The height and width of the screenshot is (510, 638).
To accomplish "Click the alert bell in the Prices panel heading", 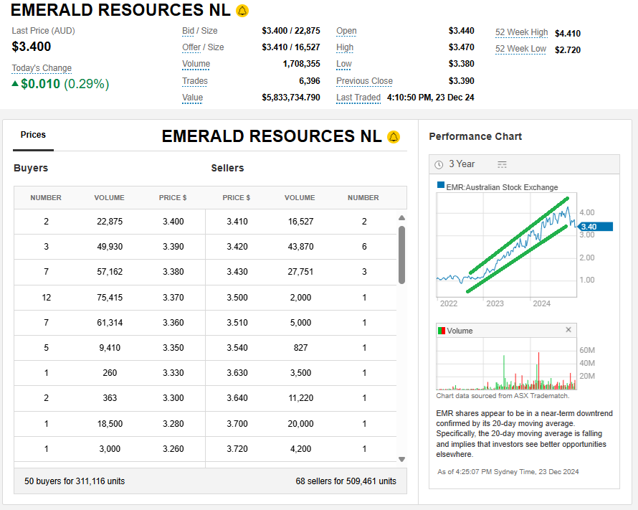I will [394, 137].
